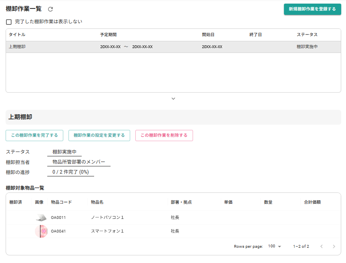Click the 物品名 column header

click(97, 202)
